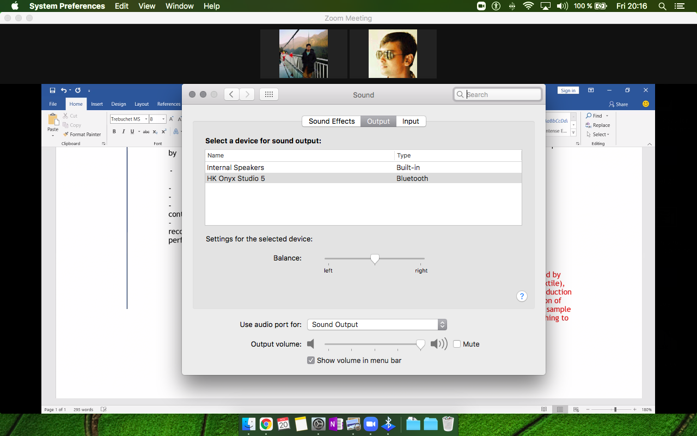This screenshot has height=436, width=697.
Task: Enable the Mute checkbox
Action: (x=457, y=344)
